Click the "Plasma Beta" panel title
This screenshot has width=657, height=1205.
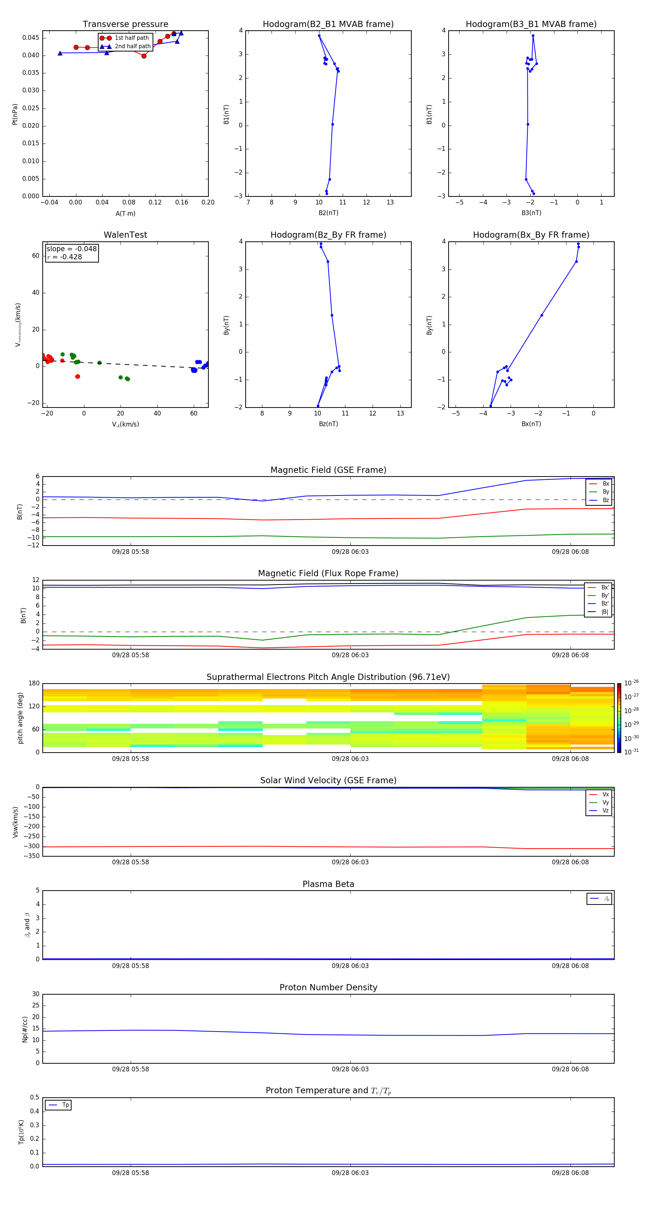click(x=328, y=884)
